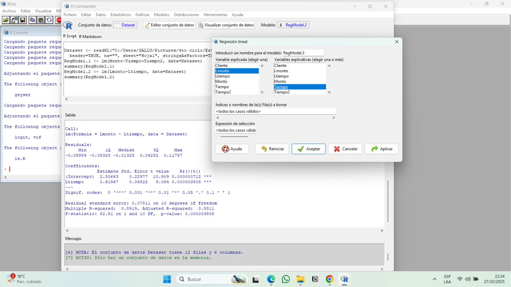Open Wi-Fi network settings in the tray
This screenshot has height=287, width=511.
(x=460, y=279)
